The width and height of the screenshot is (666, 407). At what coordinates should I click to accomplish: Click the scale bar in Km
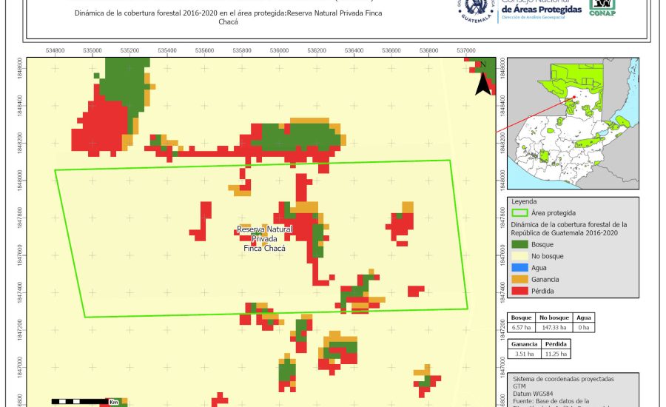(85, 401)
